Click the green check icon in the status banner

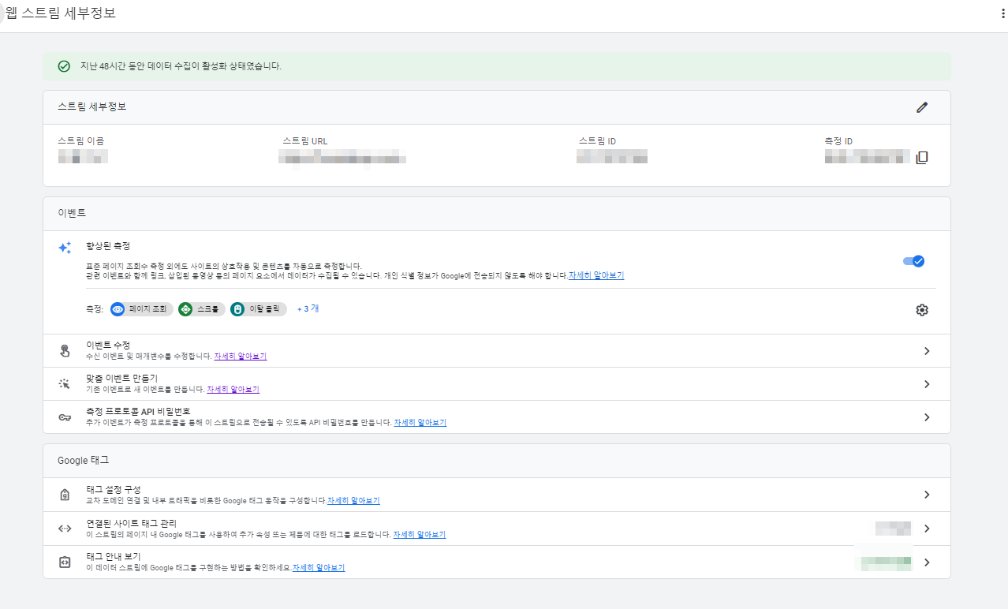click(x=64, y=66)
